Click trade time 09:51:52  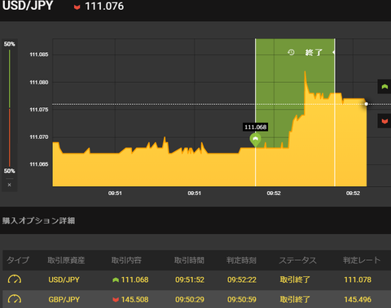pos(190,280)
